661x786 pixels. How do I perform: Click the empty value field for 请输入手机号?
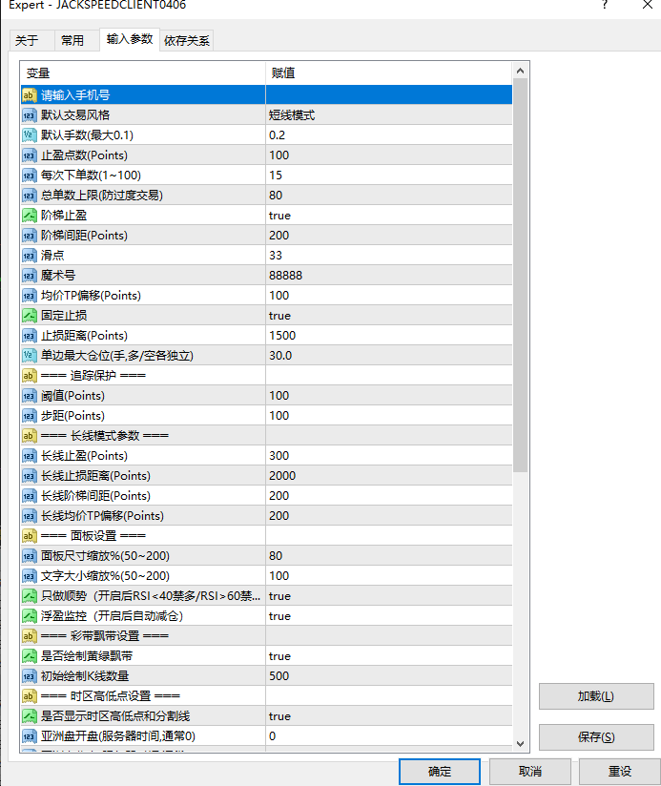[389, 94]
